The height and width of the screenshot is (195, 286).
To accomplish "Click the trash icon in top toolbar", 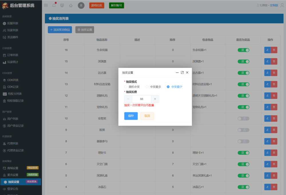I will pyautogui.click(x=81, y=5).
